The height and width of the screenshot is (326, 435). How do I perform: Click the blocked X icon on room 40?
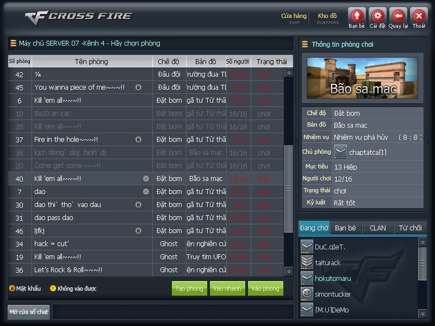146,178
